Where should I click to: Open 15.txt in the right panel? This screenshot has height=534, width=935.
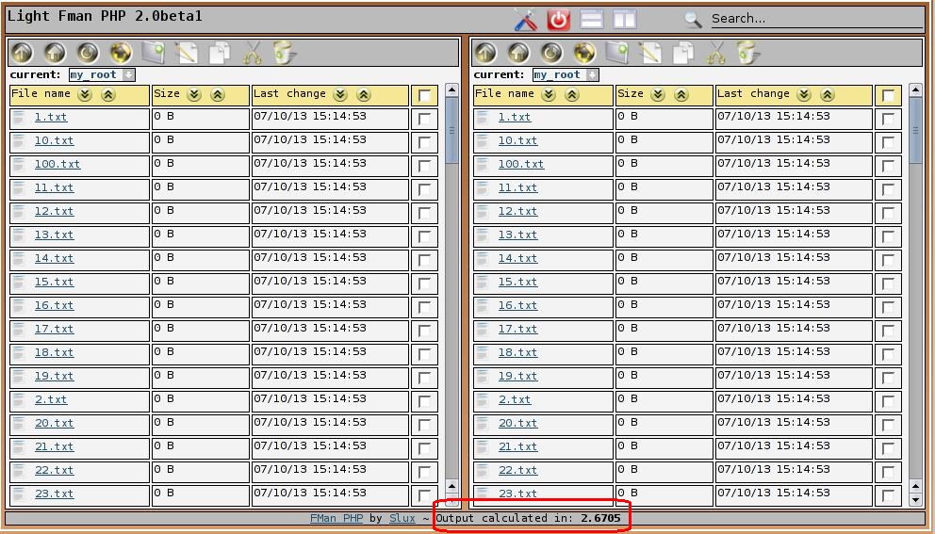(x=518, y=282)
